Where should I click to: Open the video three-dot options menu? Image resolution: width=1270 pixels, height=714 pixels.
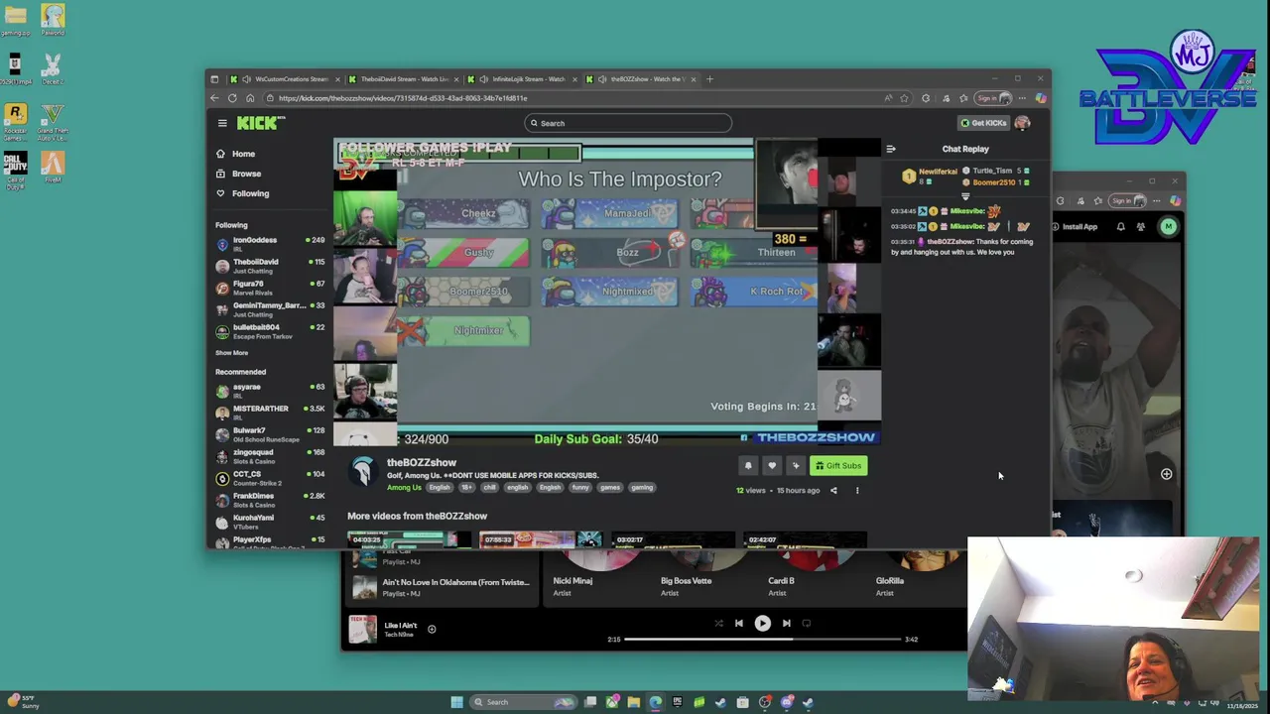click(857, 490)
